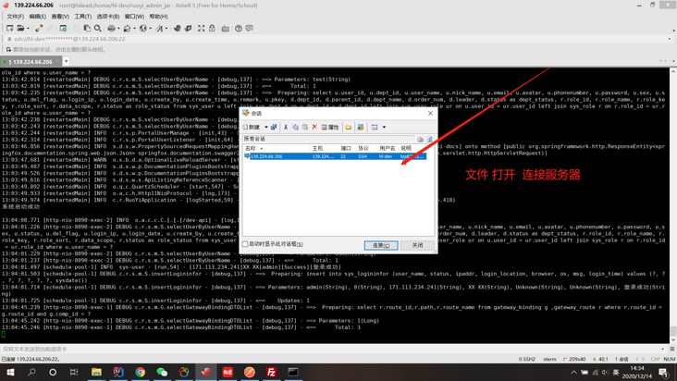Select the 139.224.66.206 session row
This screenshot has width=677, height=381.
click(x=335, y=156)
